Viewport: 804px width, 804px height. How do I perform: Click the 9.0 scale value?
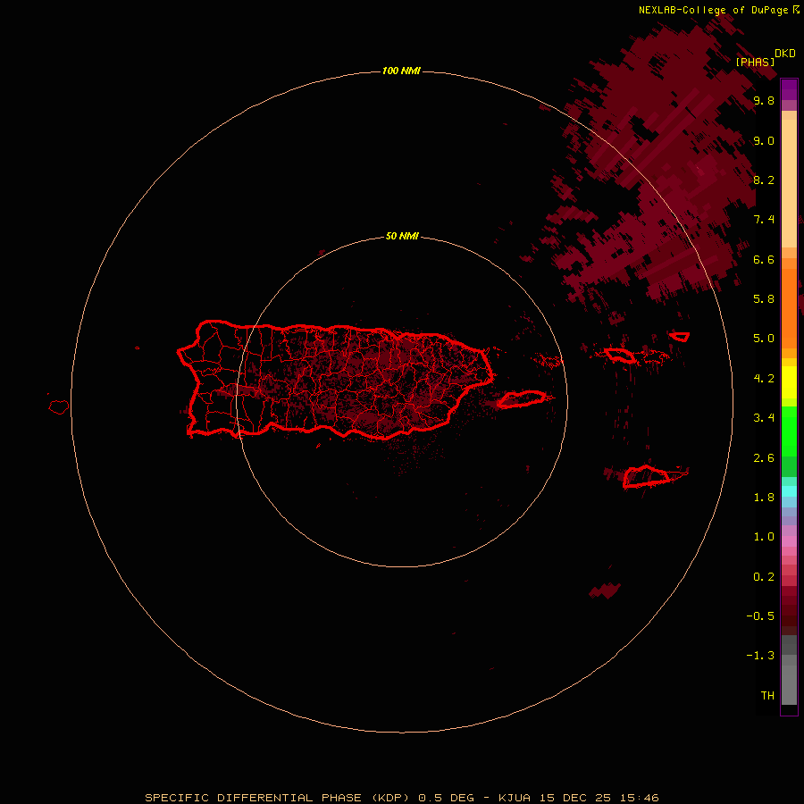click(764, 140)
